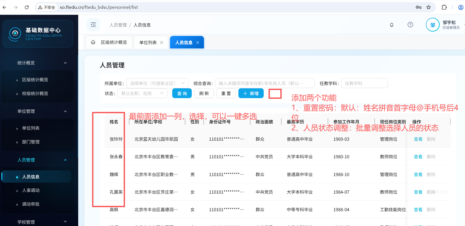Close the 人员信息 tab
The height and width of the screenshot is (226, 465).
(x=198, y=43)
